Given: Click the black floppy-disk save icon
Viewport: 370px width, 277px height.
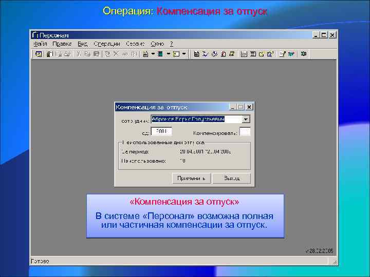Looking at the screenshot, I should tap(196, 54).
